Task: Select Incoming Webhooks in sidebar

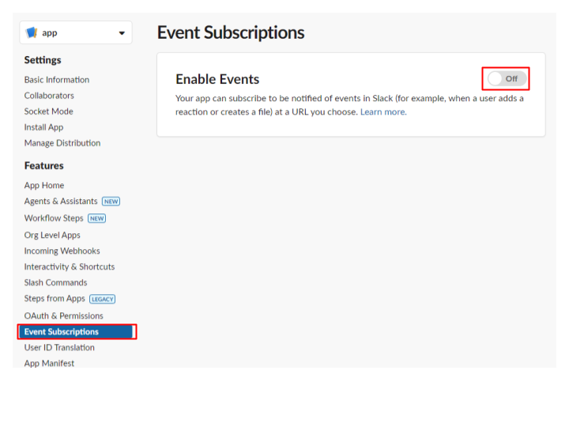Action: point(62,251)
